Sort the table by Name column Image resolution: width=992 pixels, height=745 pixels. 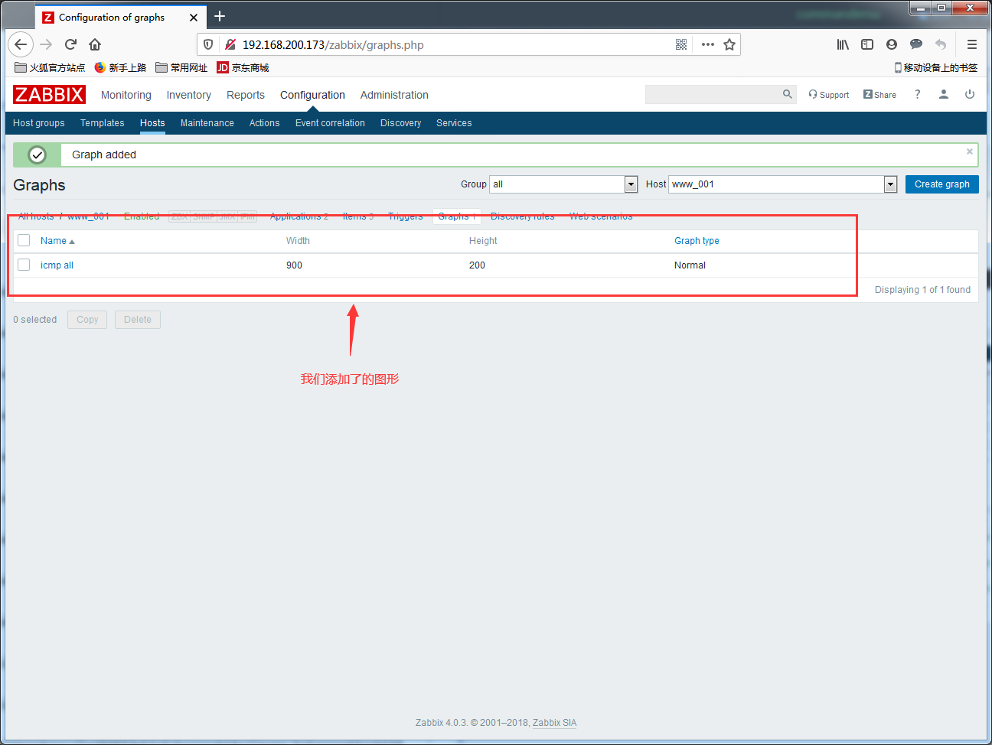coord(57,241)
